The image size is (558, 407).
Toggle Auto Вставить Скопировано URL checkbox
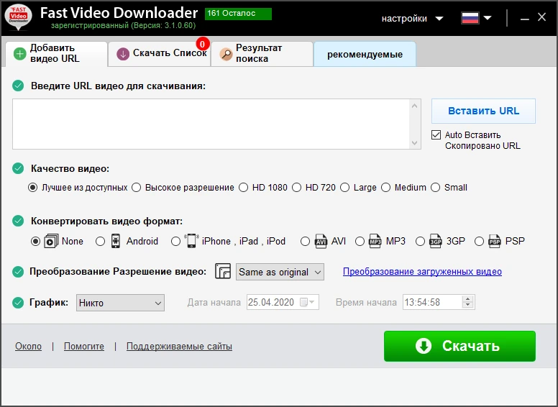click(436, 135)
